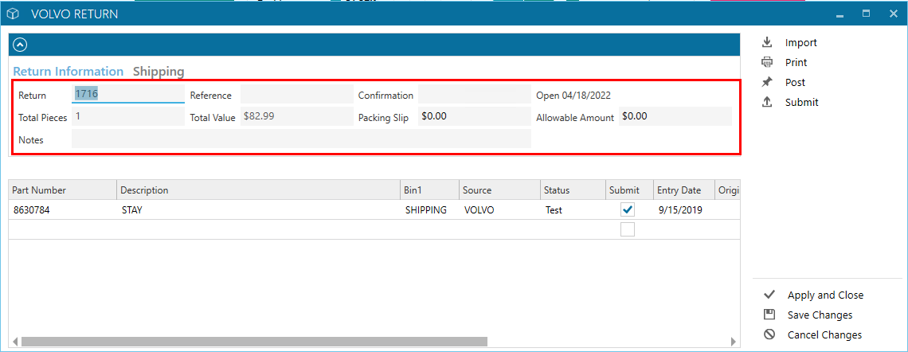908x352 pixels.
Task: Click the Submit upload icon
Action: pyautogui.click(x=767, y=102)
